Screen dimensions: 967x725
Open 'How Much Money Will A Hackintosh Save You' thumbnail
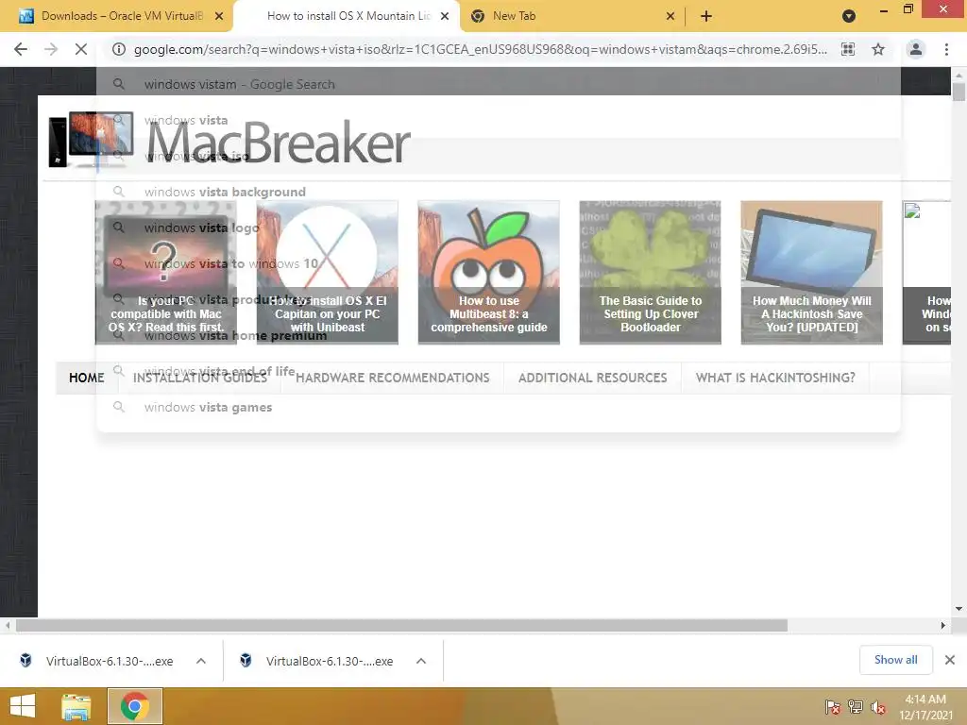[812, 272]
